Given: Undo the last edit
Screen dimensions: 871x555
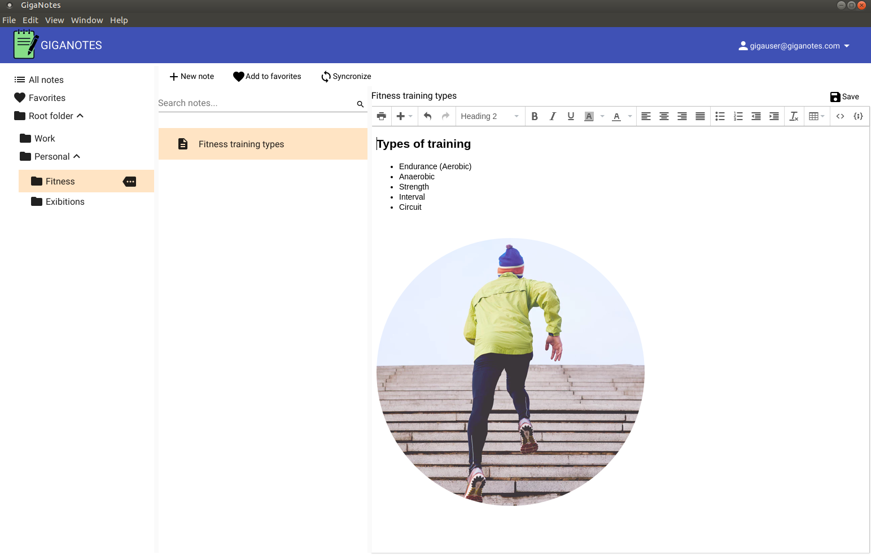Looking at the screenshot, I should tap(428, 116).
